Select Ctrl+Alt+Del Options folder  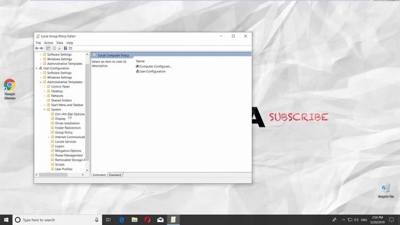[x=67, y=114]
